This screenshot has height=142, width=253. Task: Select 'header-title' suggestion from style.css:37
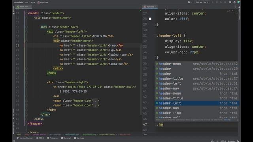point(196,78)
